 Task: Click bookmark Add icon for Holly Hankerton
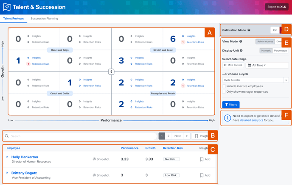coord(202,159)
